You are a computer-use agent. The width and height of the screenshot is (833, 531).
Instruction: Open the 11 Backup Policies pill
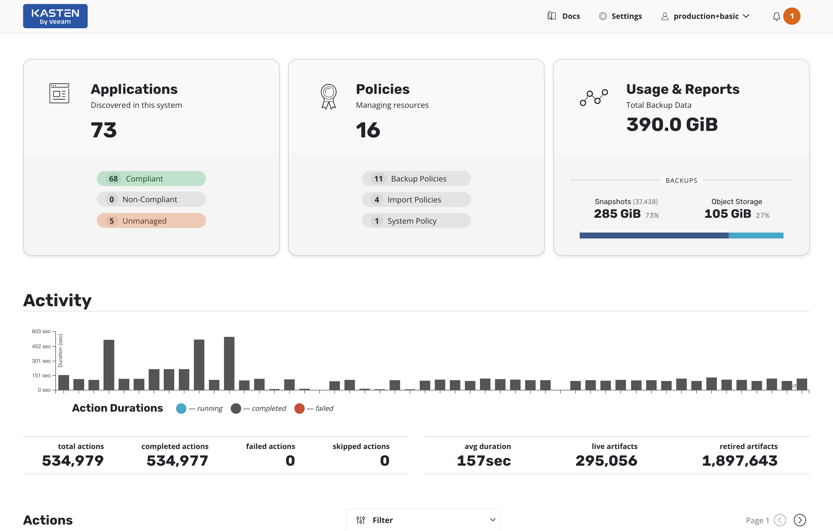416,179
